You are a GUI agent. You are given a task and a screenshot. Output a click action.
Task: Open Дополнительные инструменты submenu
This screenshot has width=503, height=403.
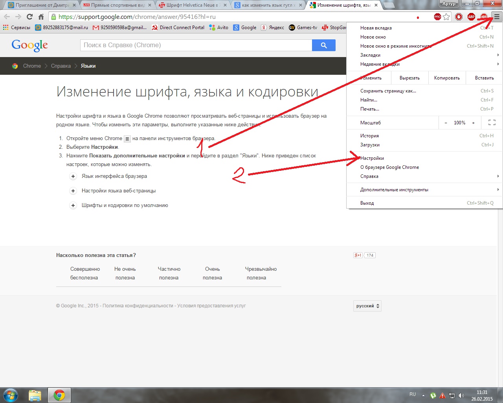(x=424, y=190)
